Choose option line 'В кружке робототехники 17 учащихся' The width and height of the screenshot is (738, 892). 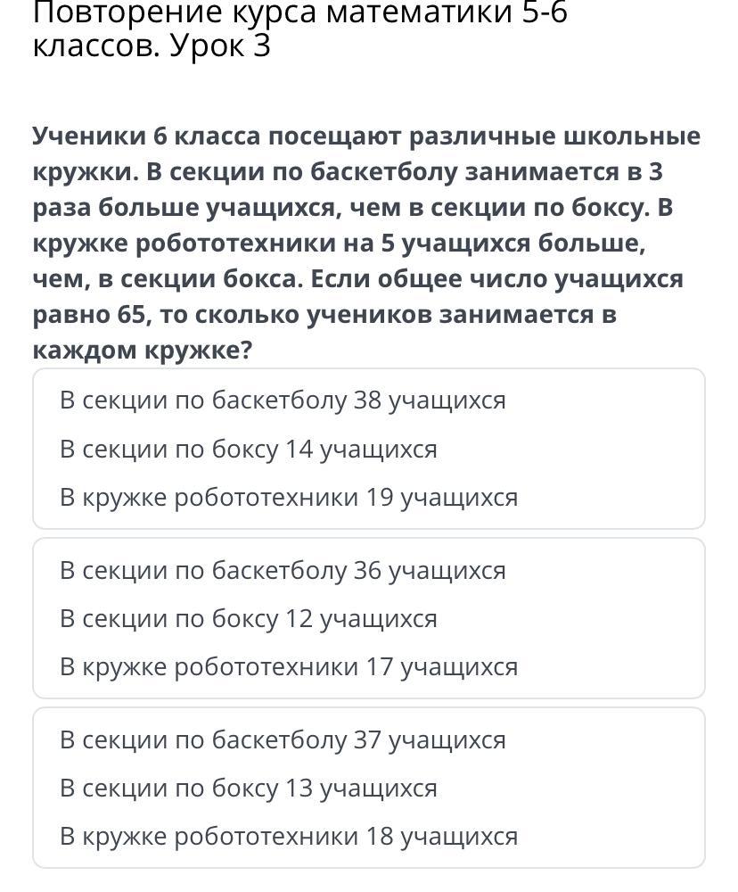[x=289, y=666]
